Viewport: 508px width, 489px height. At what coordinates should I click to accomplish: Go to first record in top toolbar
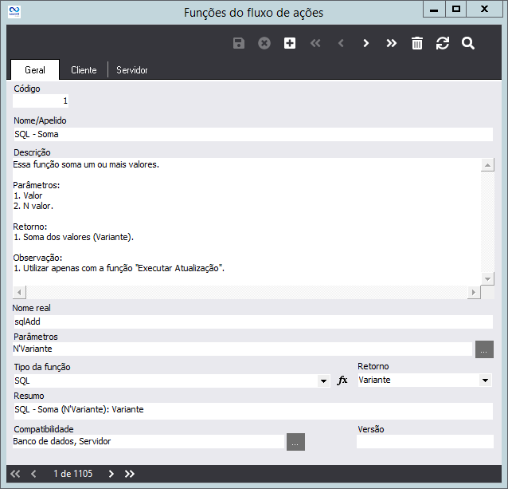tap(315, 43)
